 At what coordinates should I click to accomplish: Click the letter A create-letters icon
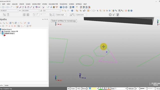click(x=51, y=7)
